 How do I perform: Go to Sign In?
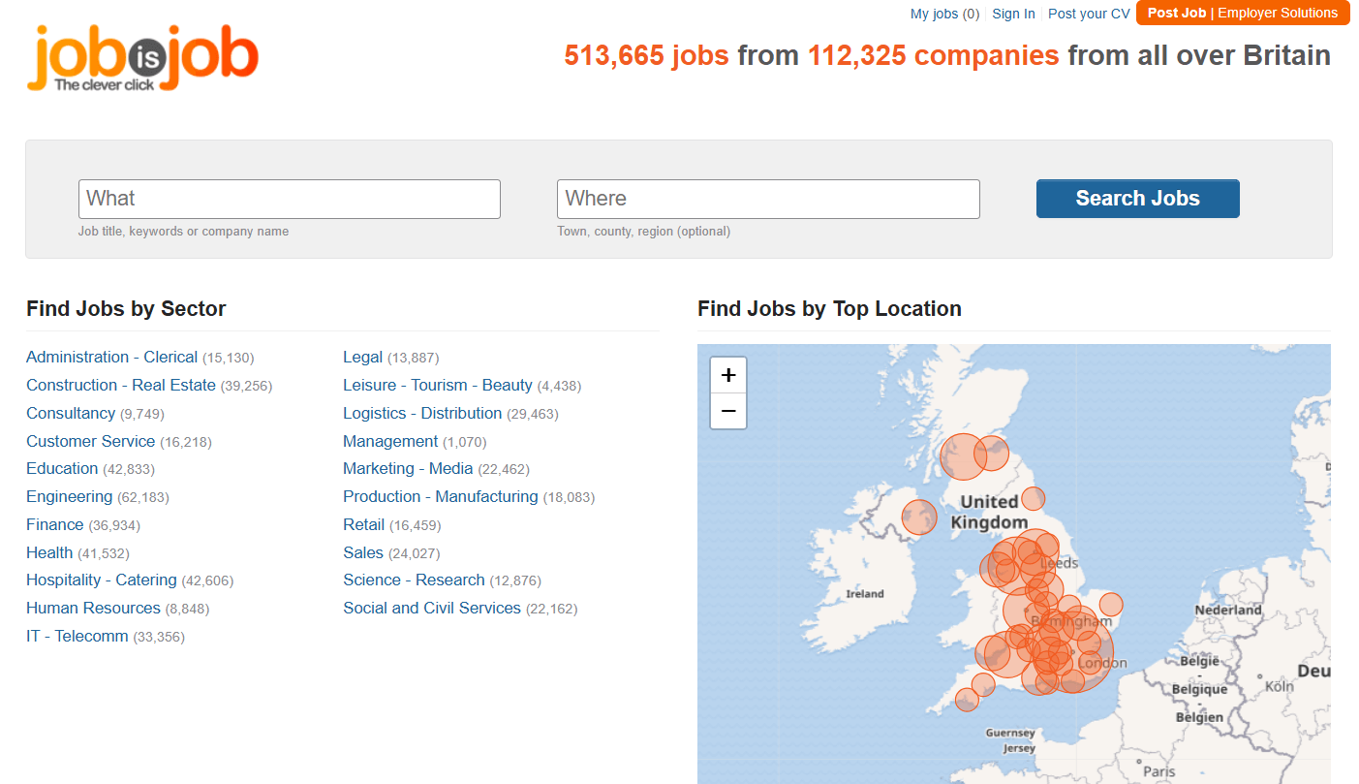pyautogui.click(x=1013, y=14)
